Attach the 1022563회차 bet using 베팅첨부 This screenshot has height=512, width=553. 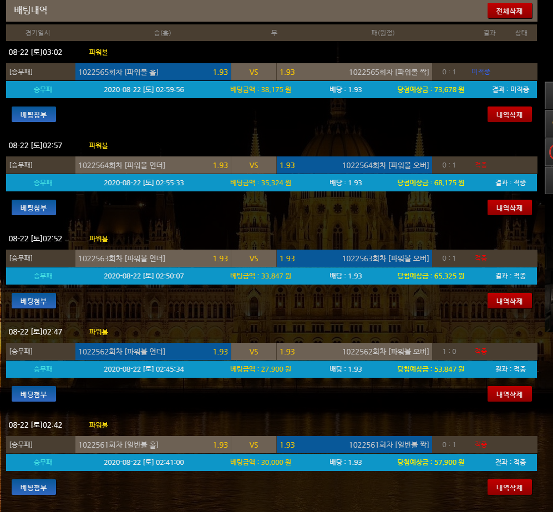tap(34, 301)
